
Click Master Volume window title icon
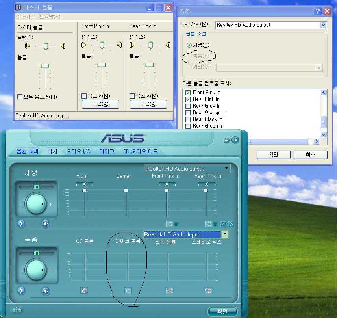(18, 7)
